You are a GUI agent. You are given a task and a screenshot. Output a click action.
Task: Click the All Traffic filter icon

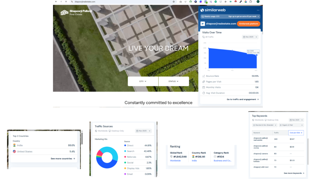[x=203, y=37]
